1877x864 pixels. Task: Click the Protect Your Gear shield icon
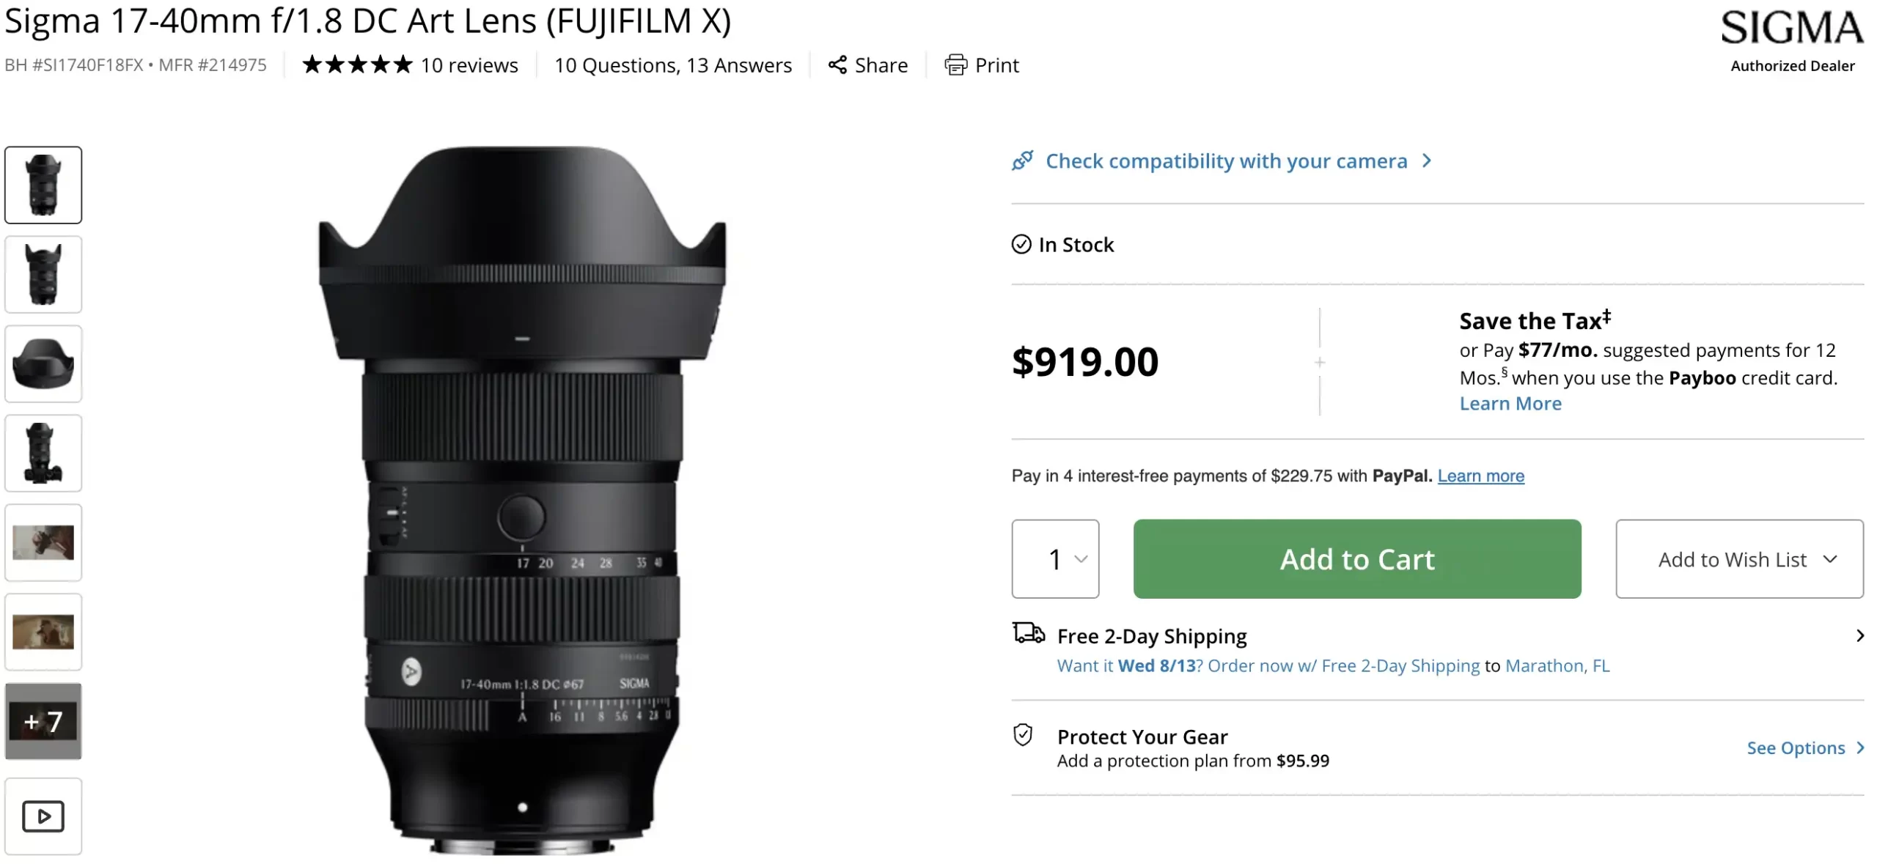1023,735
